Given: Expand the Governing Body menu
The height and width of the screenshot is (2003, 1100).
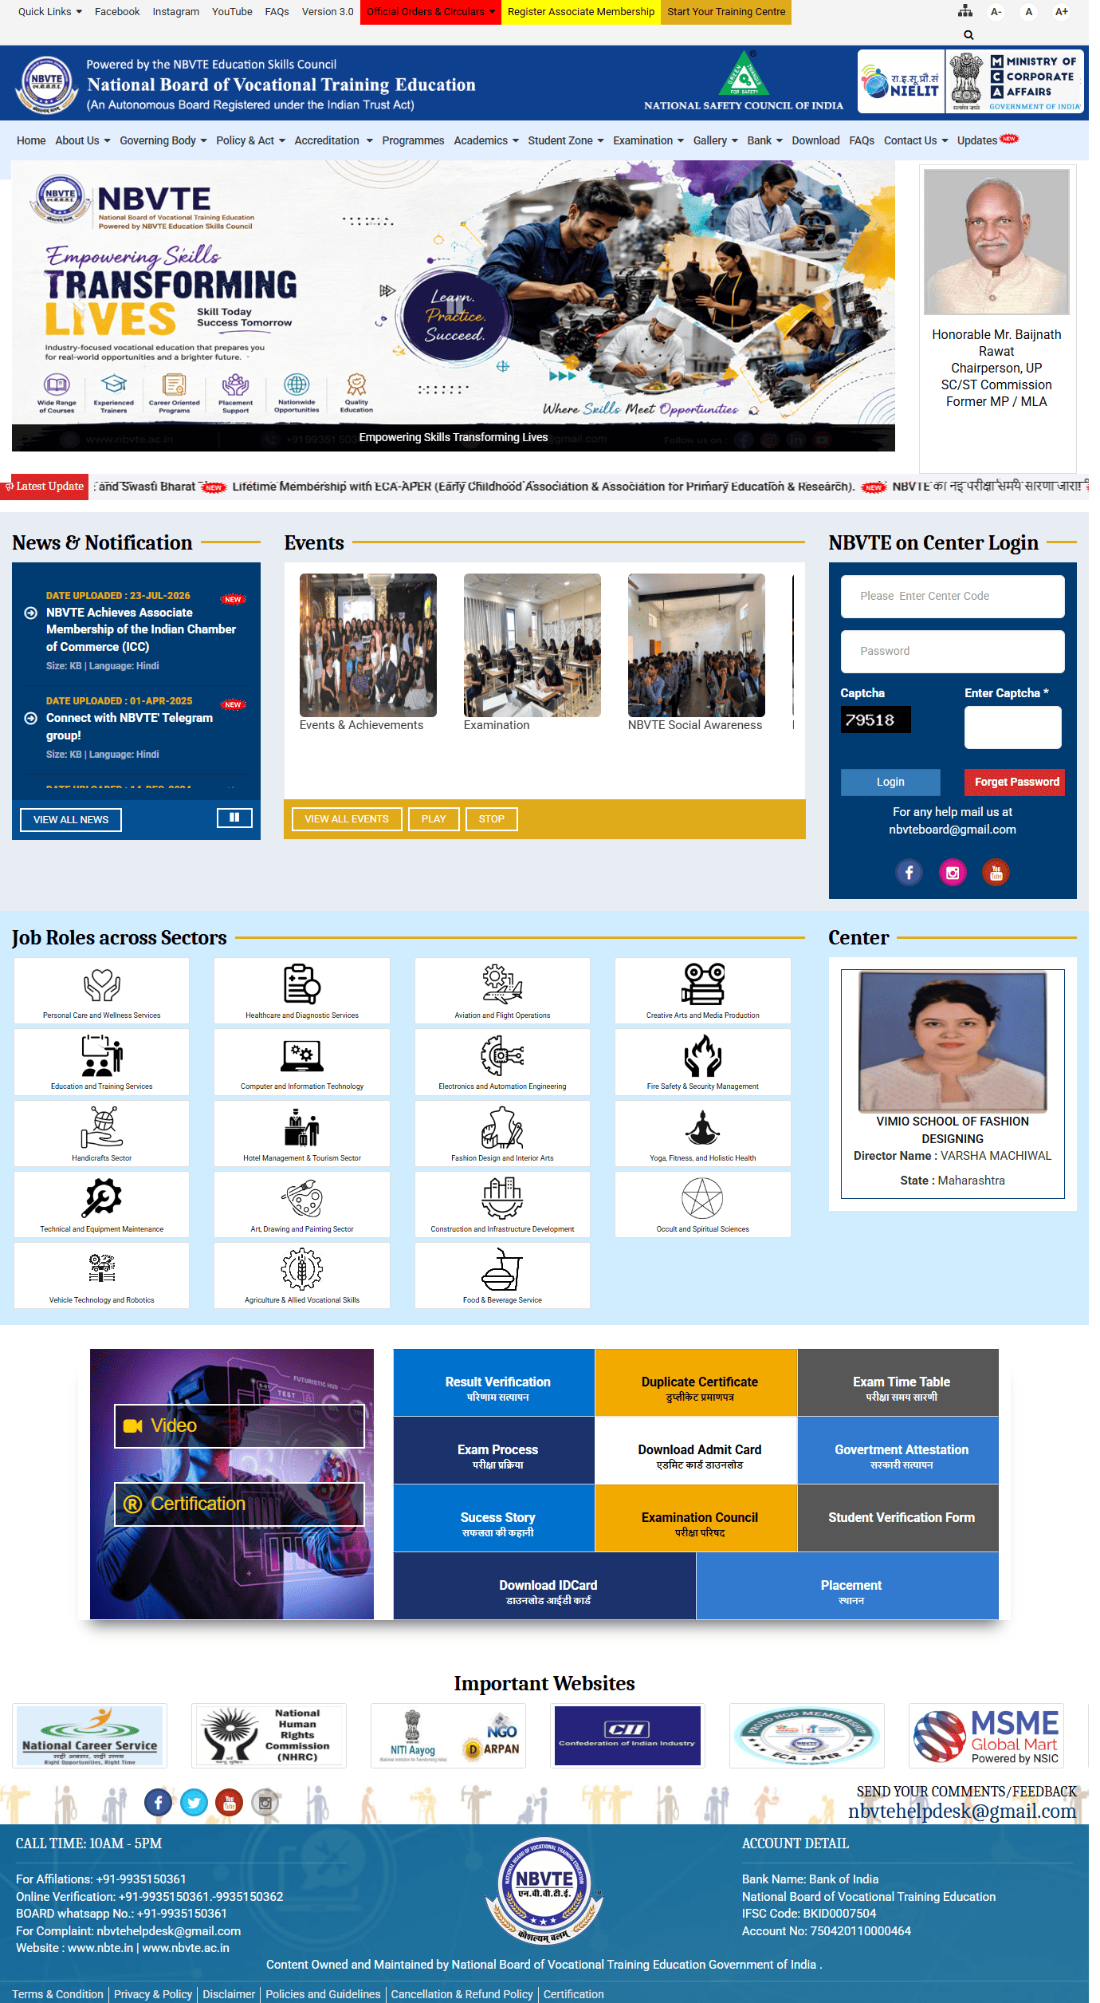Looking at the screenshot, I should tap(163, 140).
